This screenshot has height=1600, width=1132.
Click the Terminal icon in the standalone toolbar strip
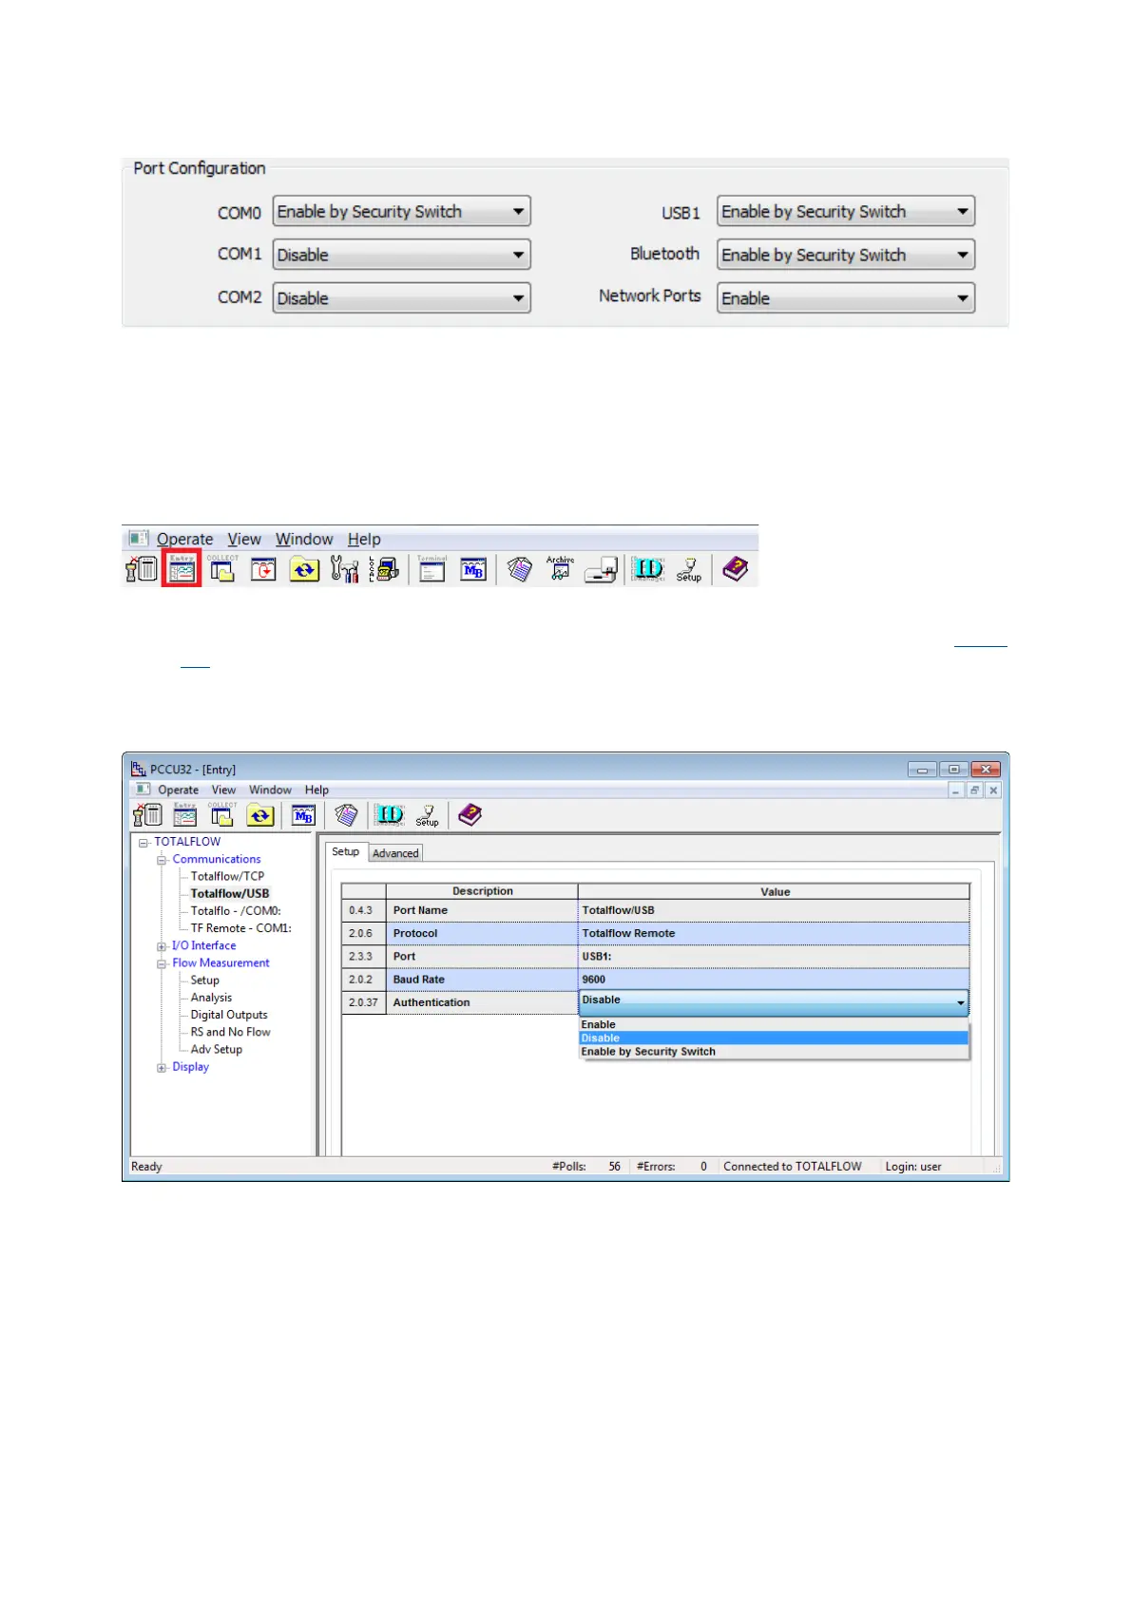point(432,569)
